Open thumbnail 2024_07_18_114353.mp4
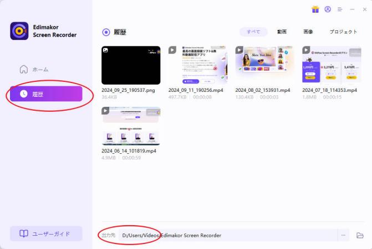Image resolution: width=372 pixels, height=249 pixels. click(x=332, y=65)
